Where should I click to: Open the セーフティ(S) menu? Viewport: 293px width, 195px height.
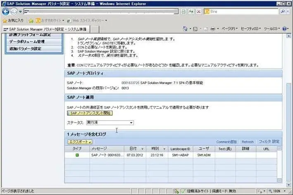click(250, 29)
